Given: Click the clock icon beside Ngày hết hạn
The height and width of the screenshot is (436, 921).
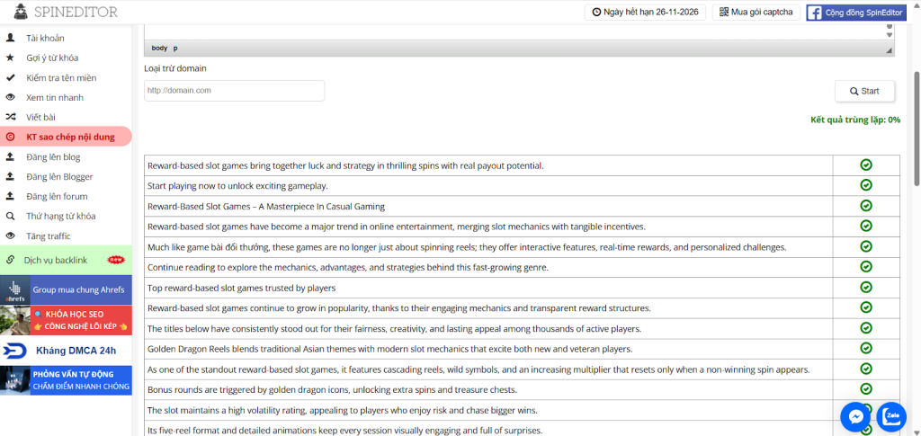Looking at the screenshot, I should coord(597,13).
